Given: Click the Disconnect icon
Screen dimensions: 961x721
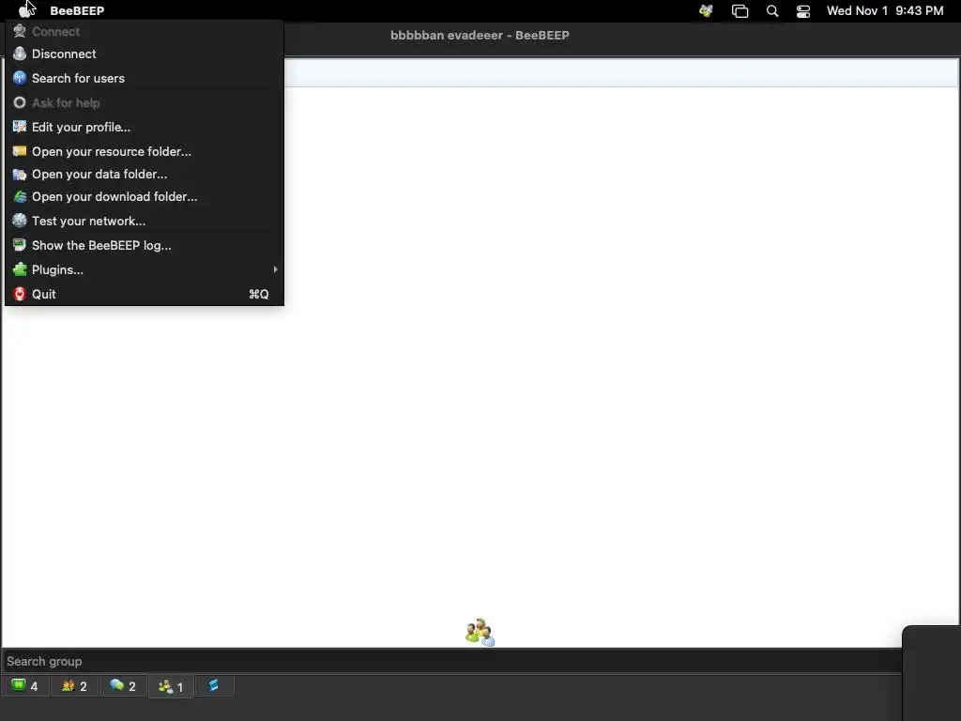Looking at the screenshot, I should (x=20, y=54).
